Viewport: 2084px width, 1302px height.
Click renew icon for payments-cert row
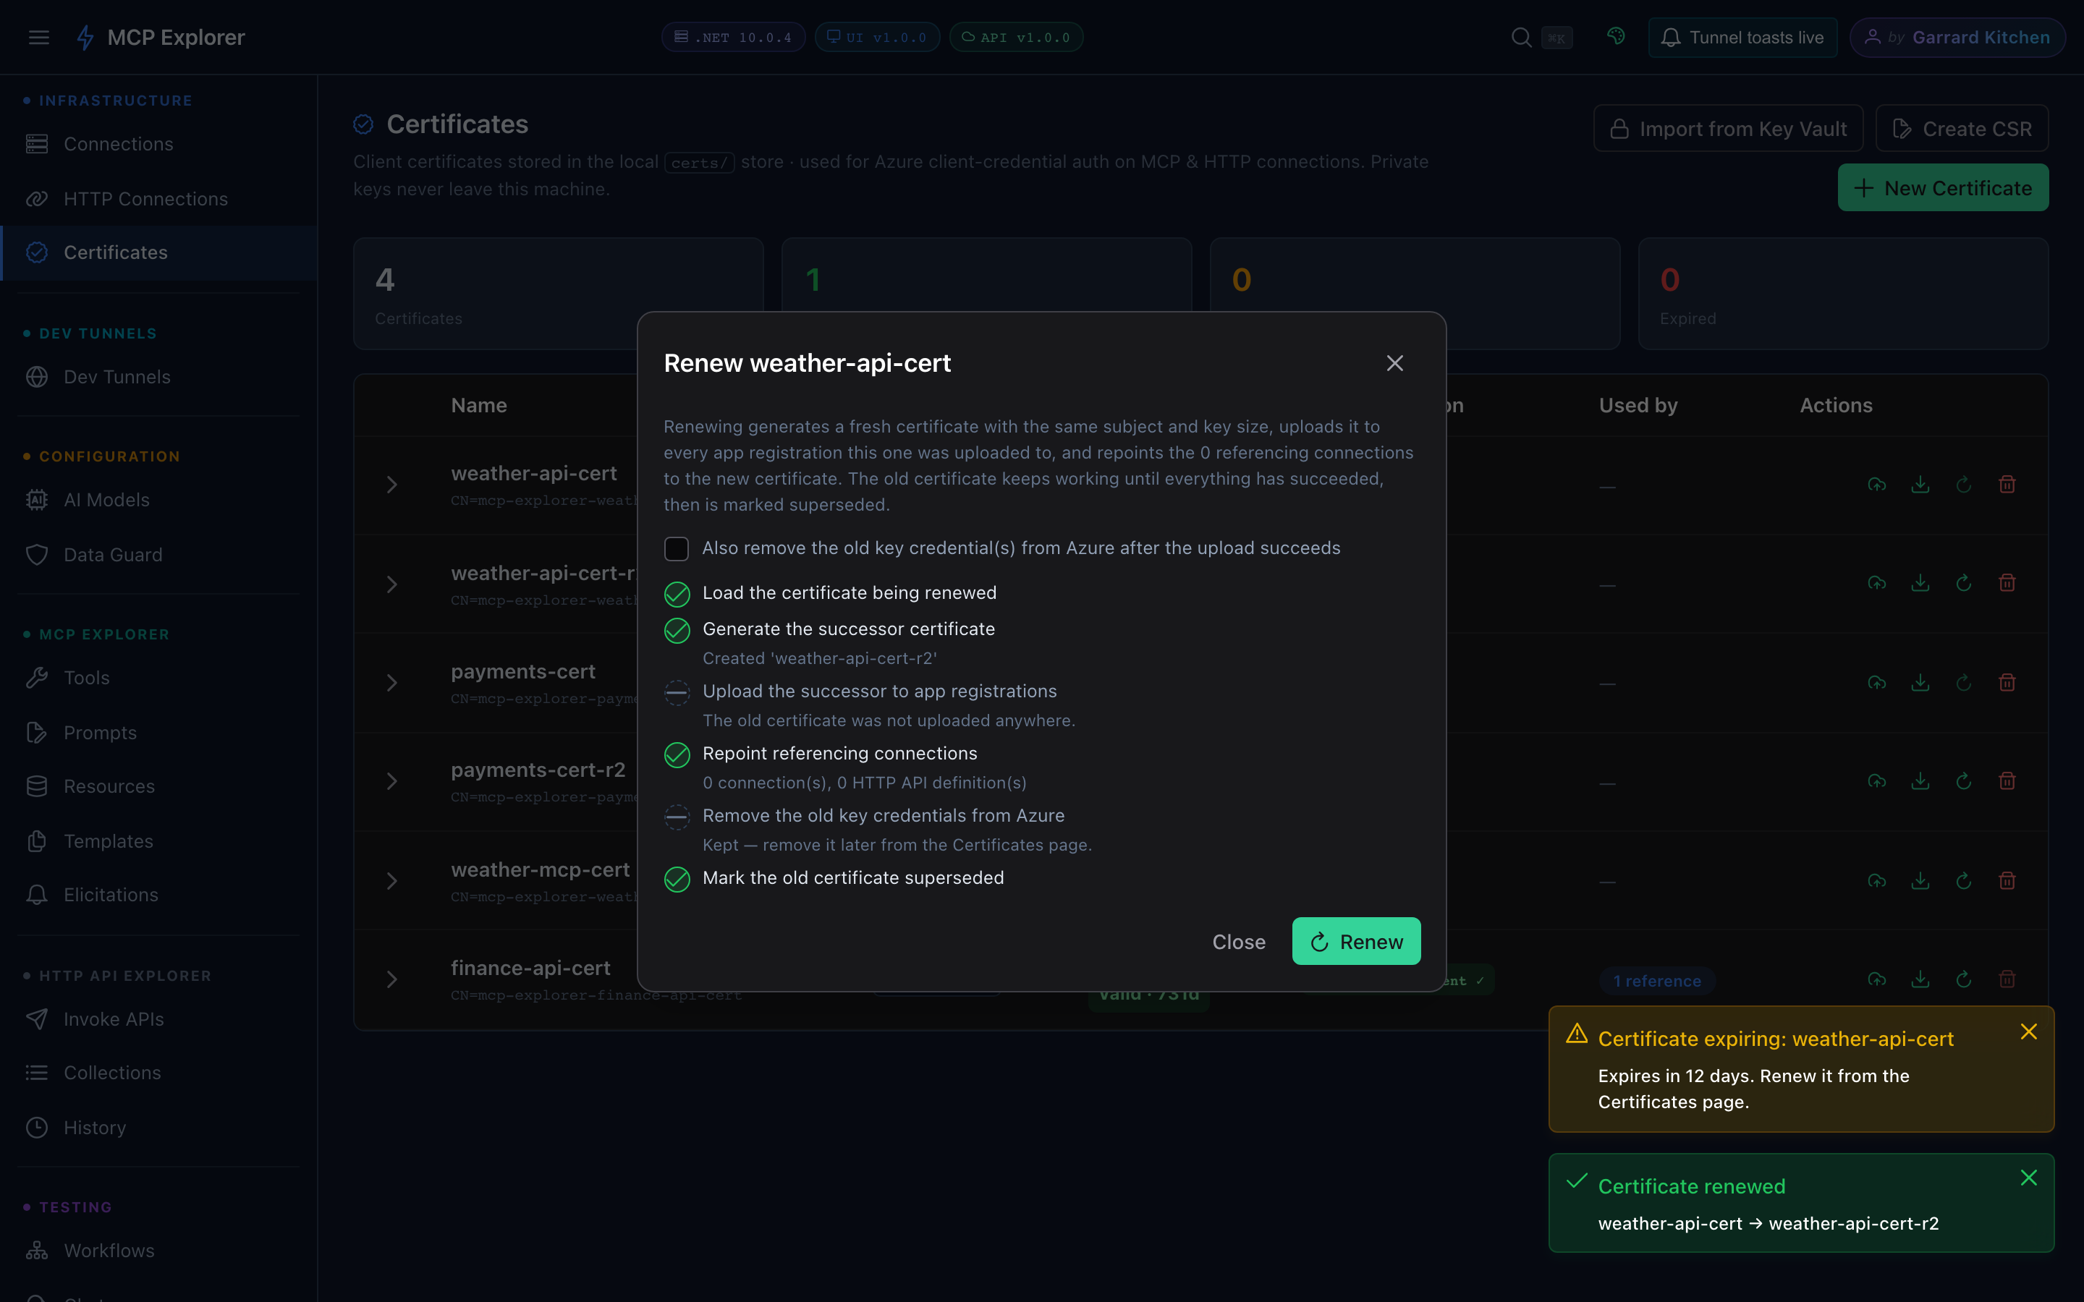tap(1963, 683)
